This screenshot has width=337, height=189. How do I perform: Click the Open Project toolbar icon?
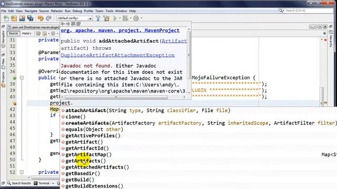(22, 18)
